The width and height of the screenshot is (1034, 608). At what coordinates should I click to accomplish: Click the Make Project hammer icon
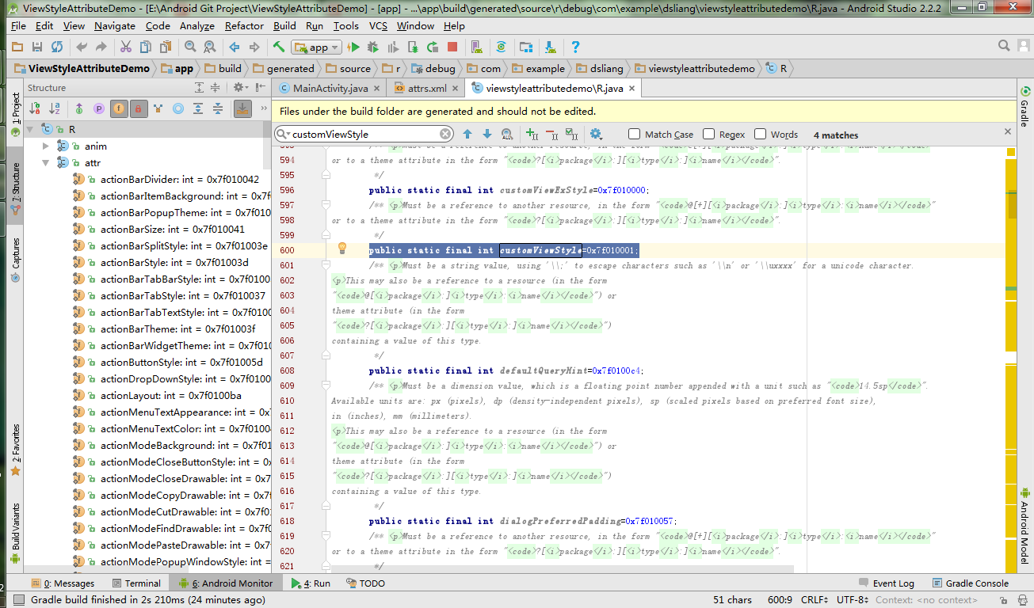(x=279, y=47)
